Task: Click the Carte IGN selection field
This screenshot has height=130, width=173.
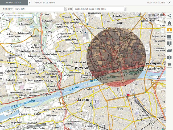Action: tap(40, 9)
